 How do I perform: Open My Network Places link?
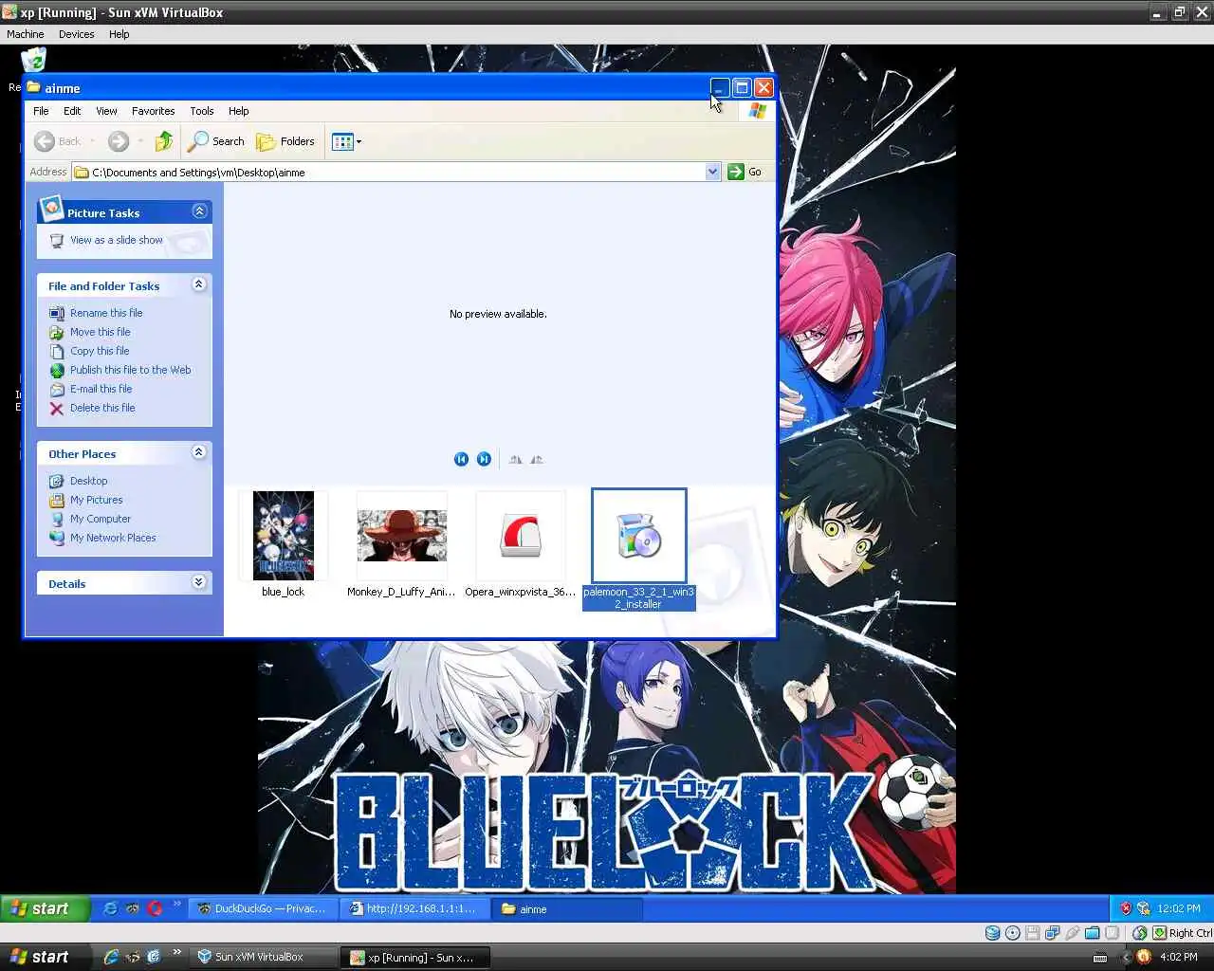click(x=113, y=538)
